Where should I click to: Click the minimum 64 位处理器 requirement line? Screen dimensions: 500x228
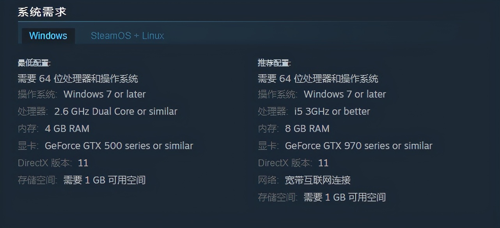78,78
